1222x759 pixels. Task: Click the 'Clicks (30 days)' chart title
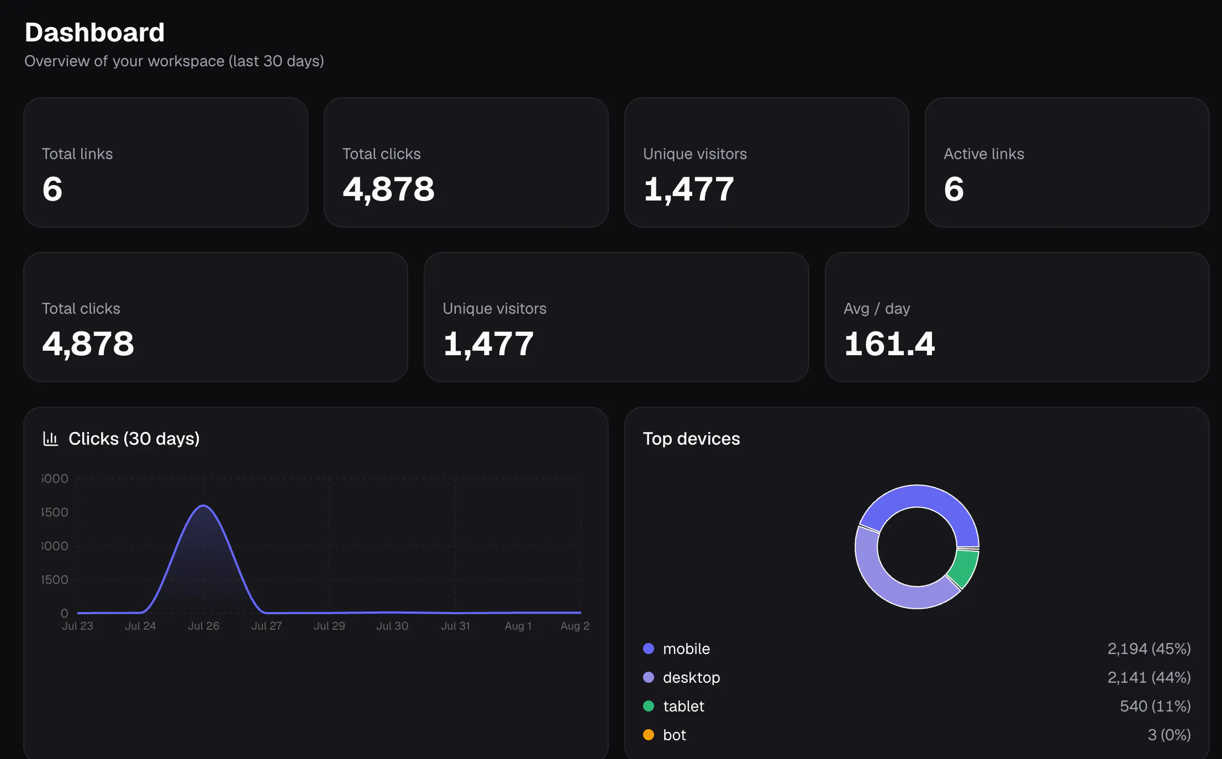[x=134, y=439]
